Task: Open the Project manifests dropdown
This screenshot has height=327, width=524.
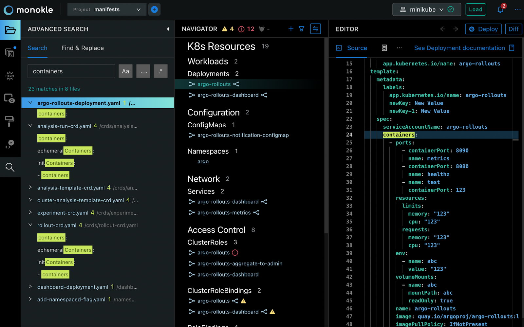Action: [106, 9]
